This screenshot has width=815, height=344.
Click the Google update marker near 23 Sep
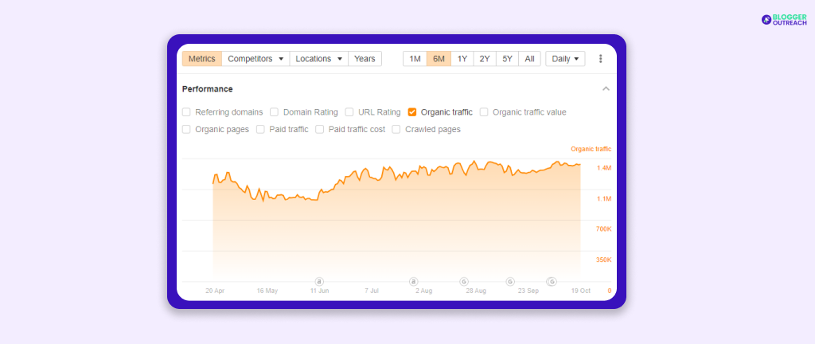[x=510, y=281]
